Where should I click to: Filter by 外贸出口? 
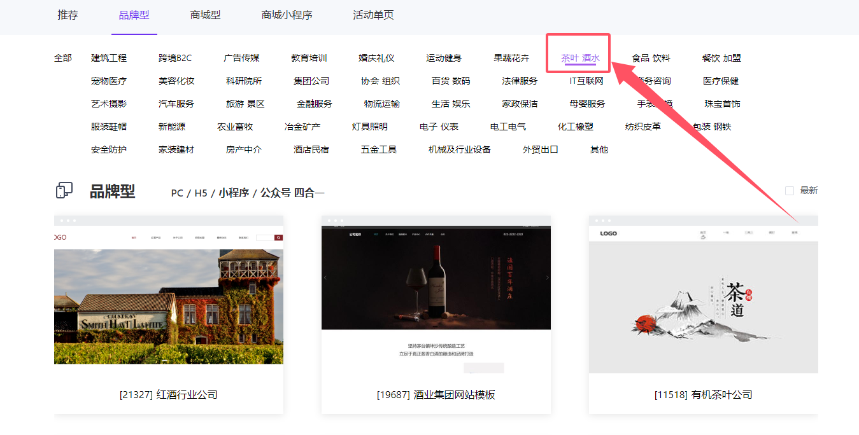coord(541,149)
